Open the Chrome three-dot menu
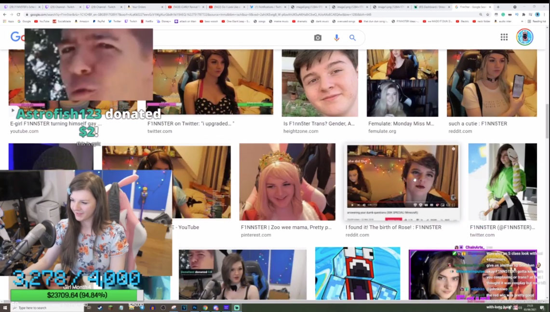 tap(544, 15)
